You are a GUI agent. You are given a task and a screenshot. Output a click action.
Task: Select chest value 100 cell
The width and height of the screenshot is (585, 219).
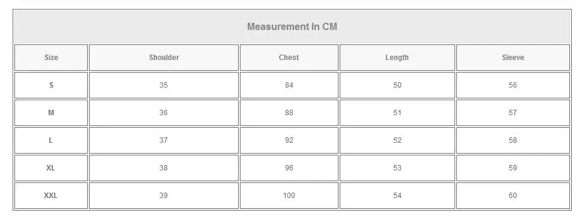click(289, 196)
